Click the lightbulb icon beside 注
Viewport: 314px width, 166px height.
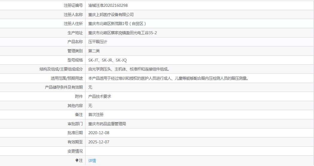tap(77, 161)
